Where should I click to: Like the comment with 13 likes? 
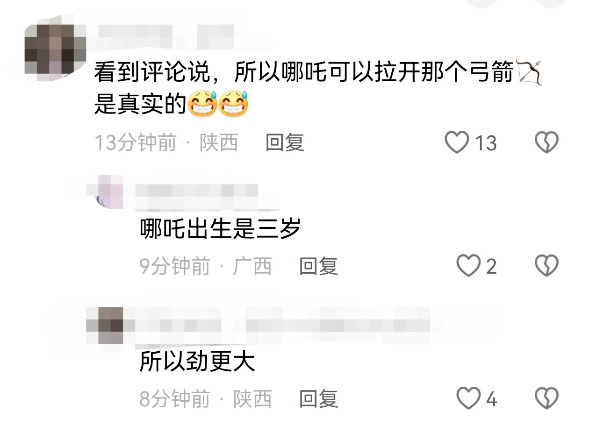point(457,142)
